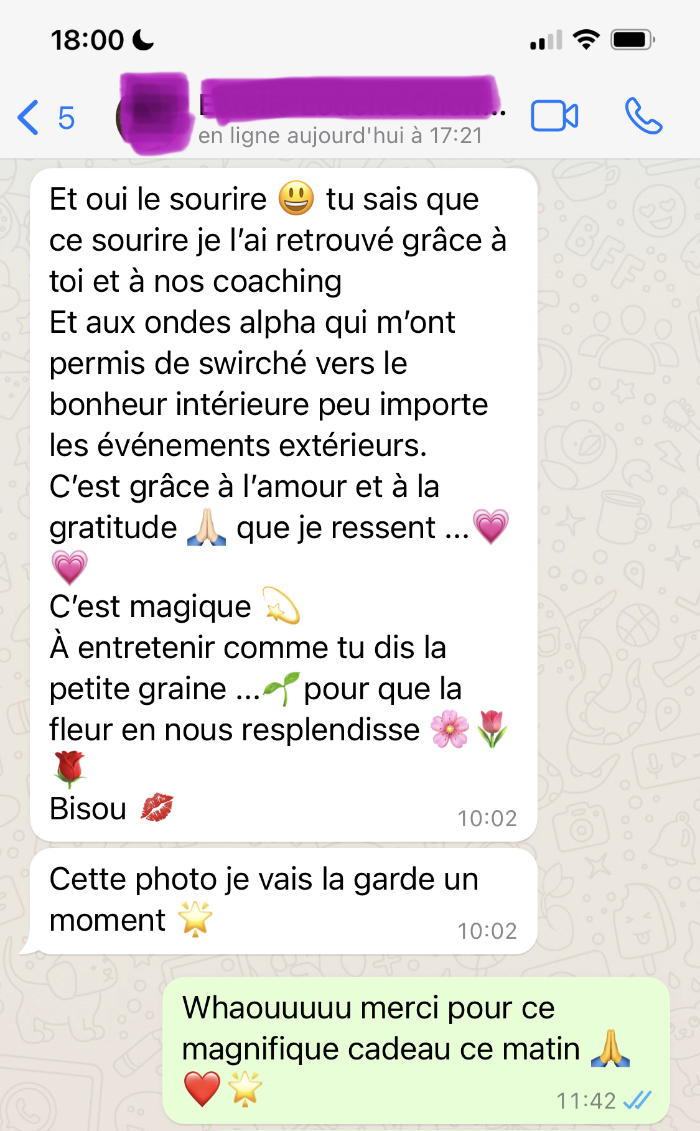Tap the back arrow to chats list
The width and height of the screenshot is (700, 1131).
29,117
